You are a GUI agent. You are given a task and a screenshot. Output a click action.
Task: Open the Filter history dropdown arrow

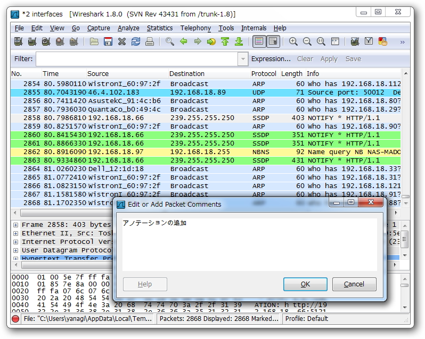pyautogui.click(x=243, y=58)
